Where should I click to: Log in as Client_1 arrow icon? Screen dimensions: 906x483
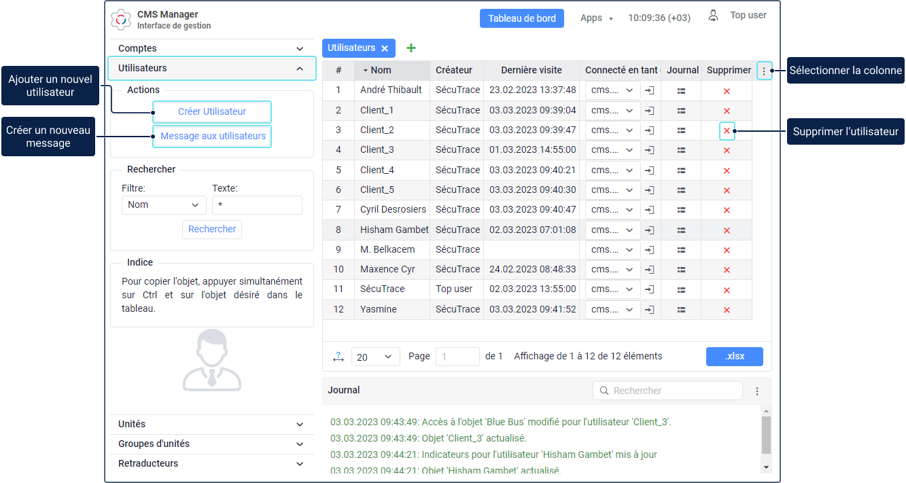tap(649, 110)
